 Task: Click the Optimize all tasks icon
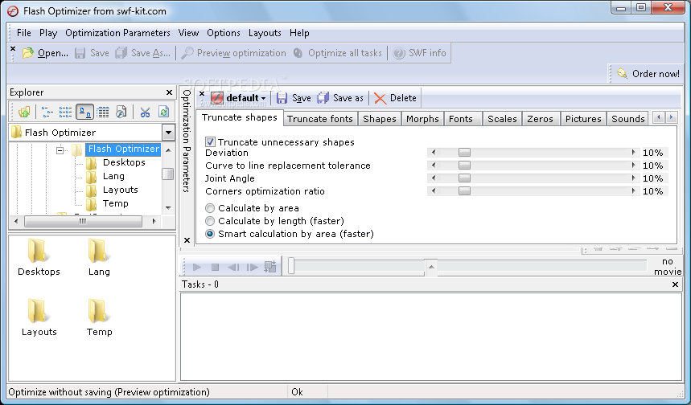[x=298, y=53]
